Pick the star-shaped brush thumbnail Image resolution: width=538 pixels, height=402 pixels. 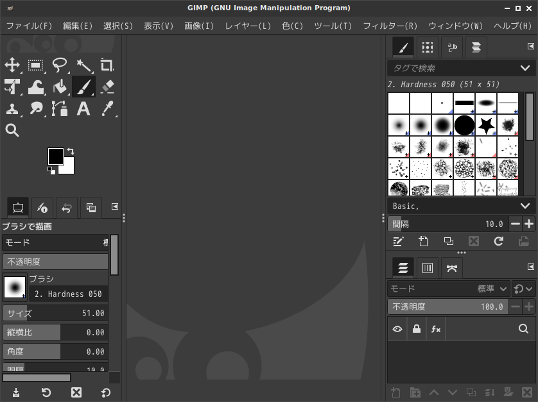tap(486, 124)
